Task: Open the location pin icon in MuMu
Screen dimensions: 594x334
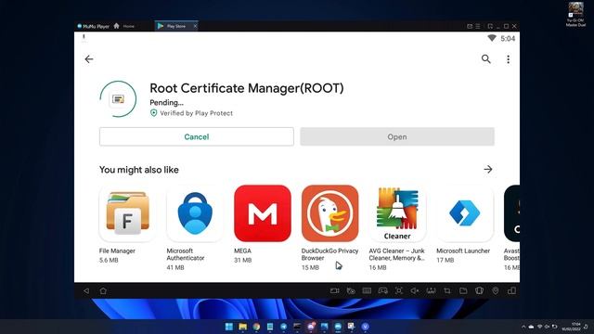Action: pos(495,290)
